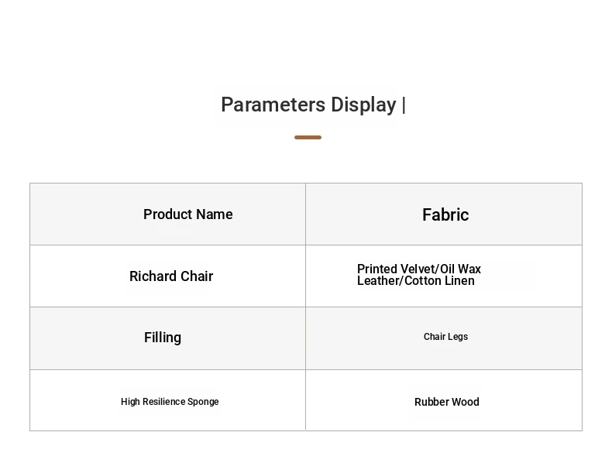Click the "Printed Velvet/Oil Wax" text line
The height and width of the screenshot is (463, 612).
click(x=419, y=269)
